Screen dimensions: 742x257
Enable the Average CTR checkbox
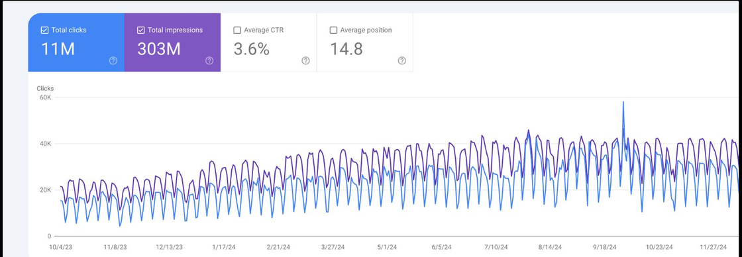[237, 30]
